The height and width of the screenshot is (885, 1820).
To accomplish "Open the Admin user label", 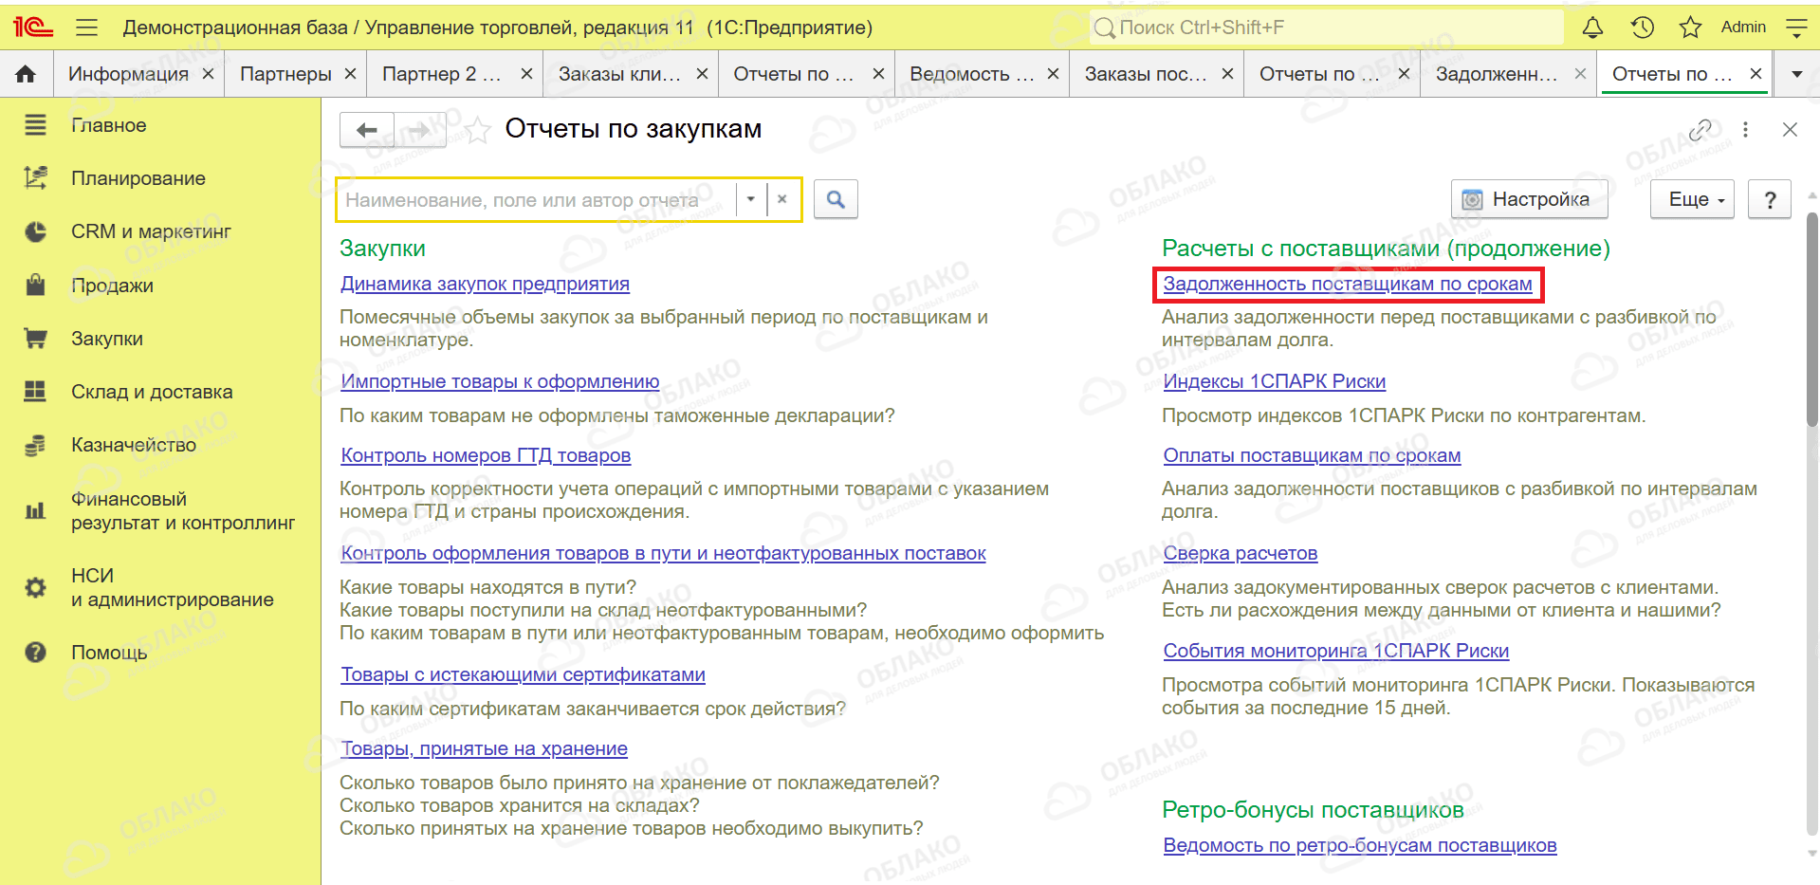I will pos(1743,28).
